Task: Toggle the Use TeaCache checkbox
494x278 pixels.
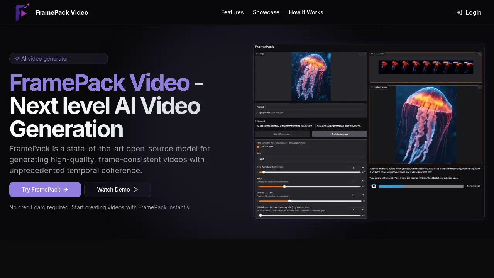Action: click(x=258, y=147)
